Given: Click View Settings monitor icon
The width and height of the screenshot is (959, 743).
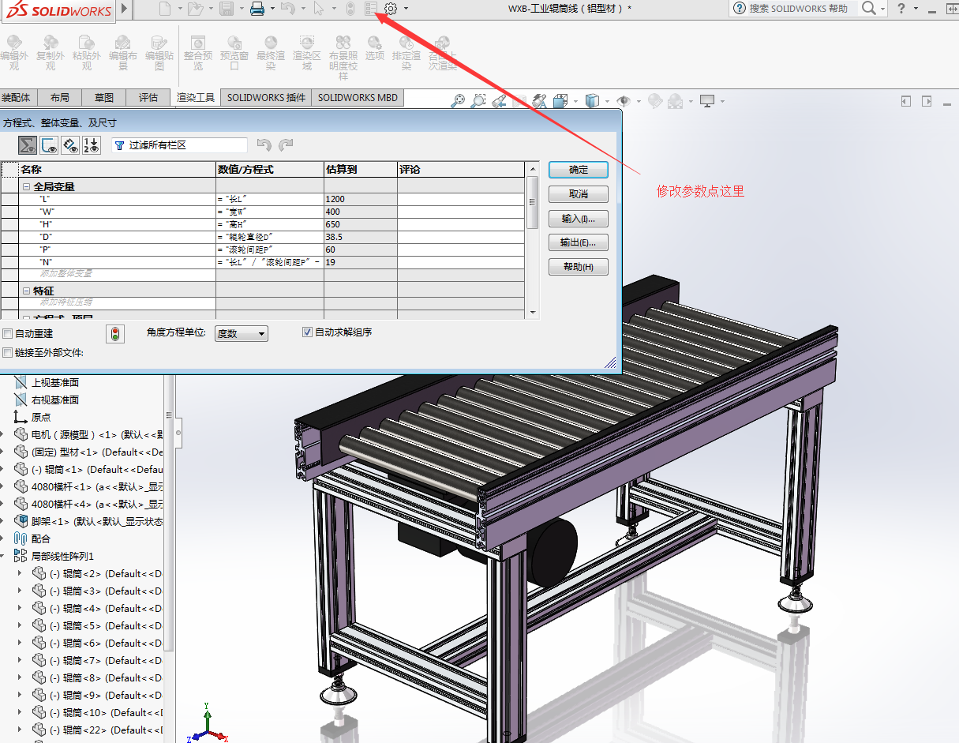Looking at the screenshot, I should [x=707, y=101].
